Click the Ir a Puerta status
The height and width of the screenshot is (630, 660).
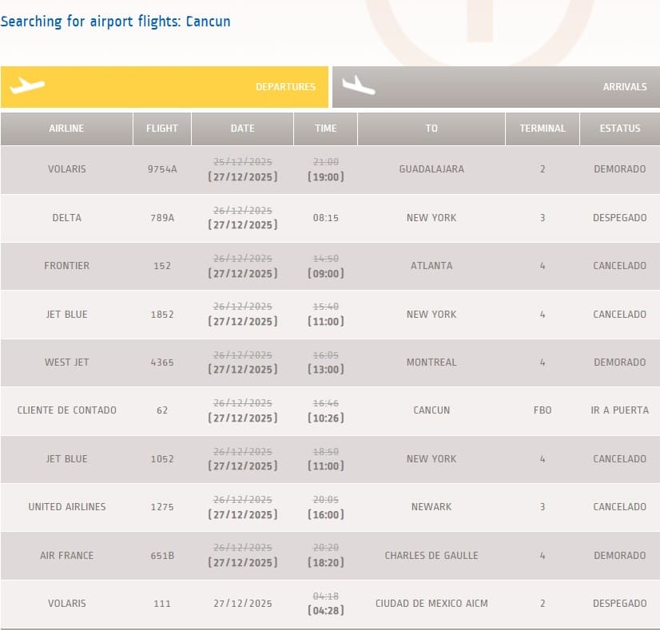click(x=620, y=410)
